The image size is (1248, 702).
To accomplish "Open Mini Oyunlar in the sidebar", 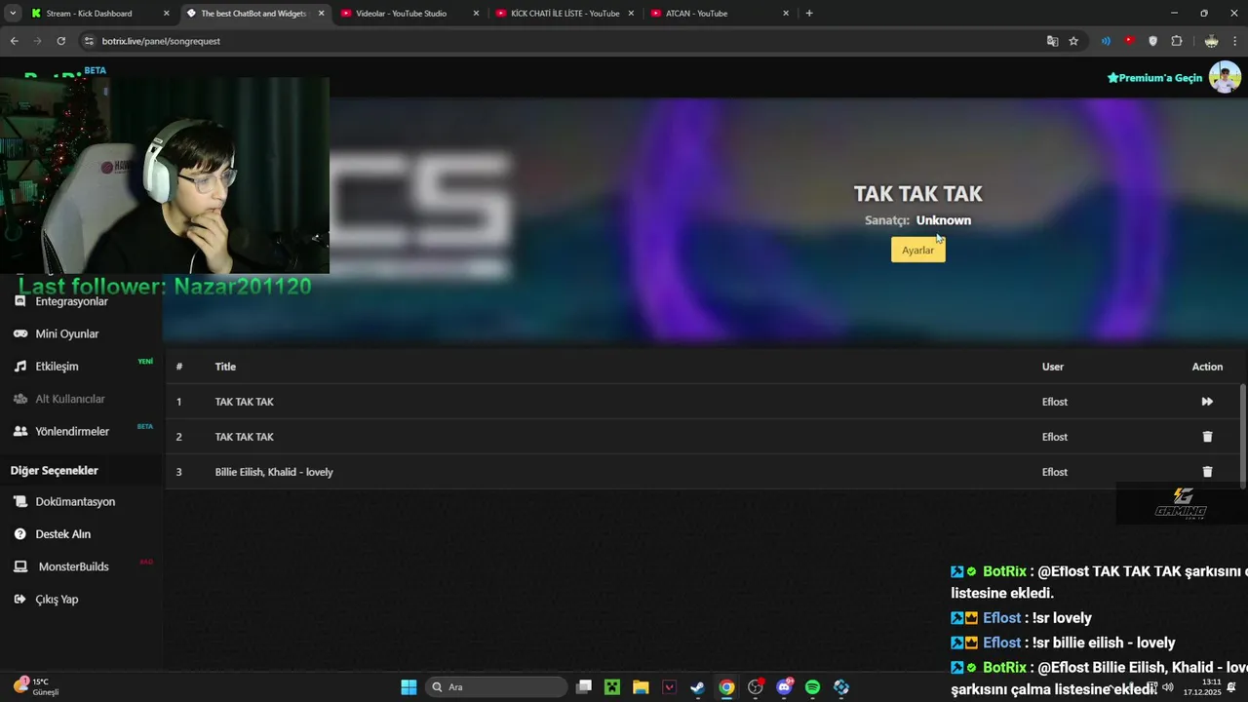I will point(67,333).
